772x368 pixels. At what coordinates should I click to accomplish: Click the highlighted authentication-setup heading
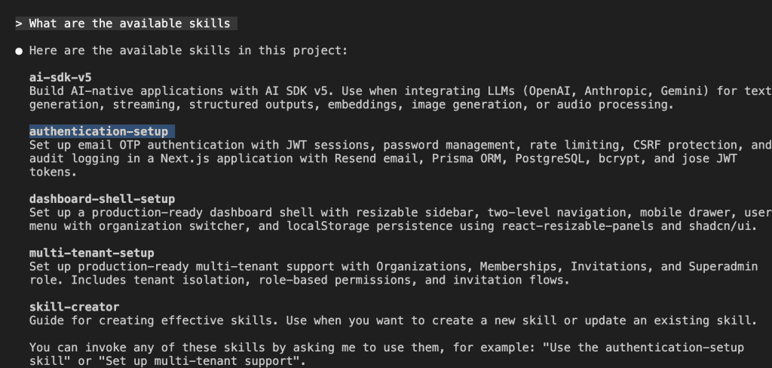click(99, 131)
